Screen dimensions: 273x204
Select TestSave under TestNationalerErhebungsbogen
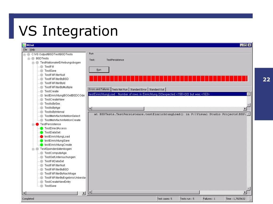click(x=50, y=71)
